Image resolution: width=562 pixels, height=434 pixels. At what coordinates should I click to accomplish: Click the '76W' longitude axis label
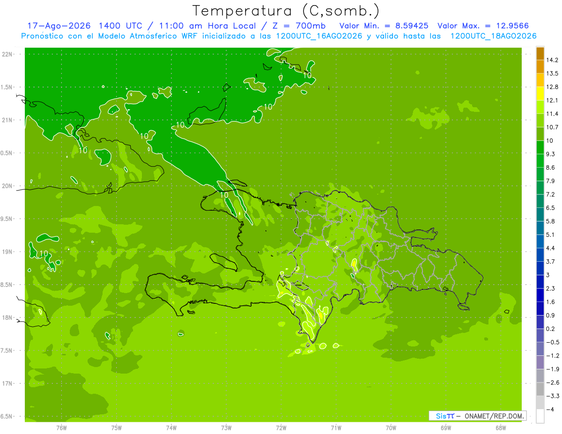tap(61, 428)
